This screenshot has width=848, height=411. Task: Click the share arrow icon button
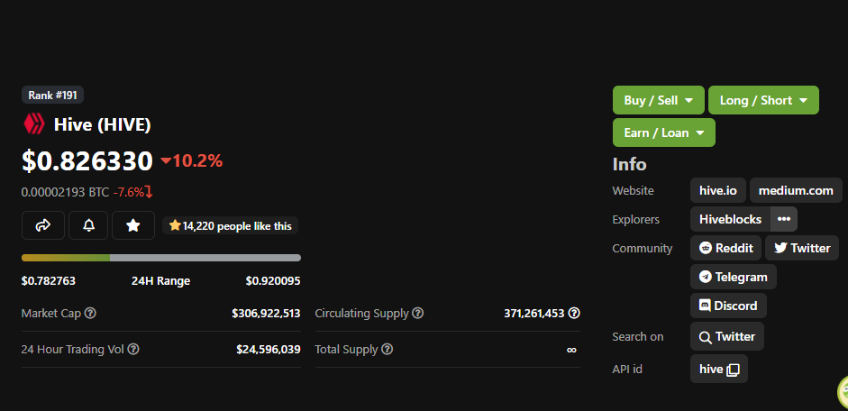43,225
